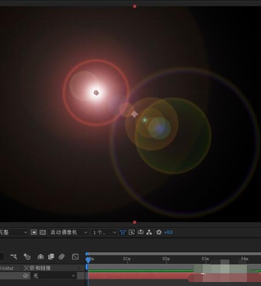Toggle pixel aspect ratio correction icon
This screenshot has height=286, width=261.
[123, 232]
